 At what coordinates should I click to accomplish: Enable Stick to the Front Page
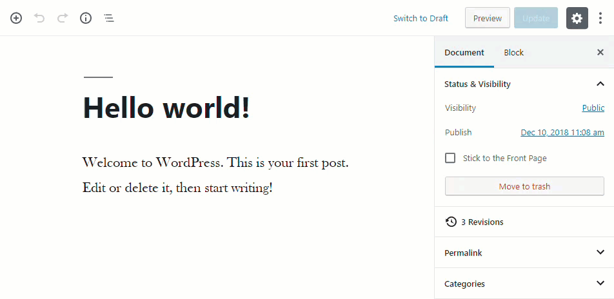pos(450,158)
